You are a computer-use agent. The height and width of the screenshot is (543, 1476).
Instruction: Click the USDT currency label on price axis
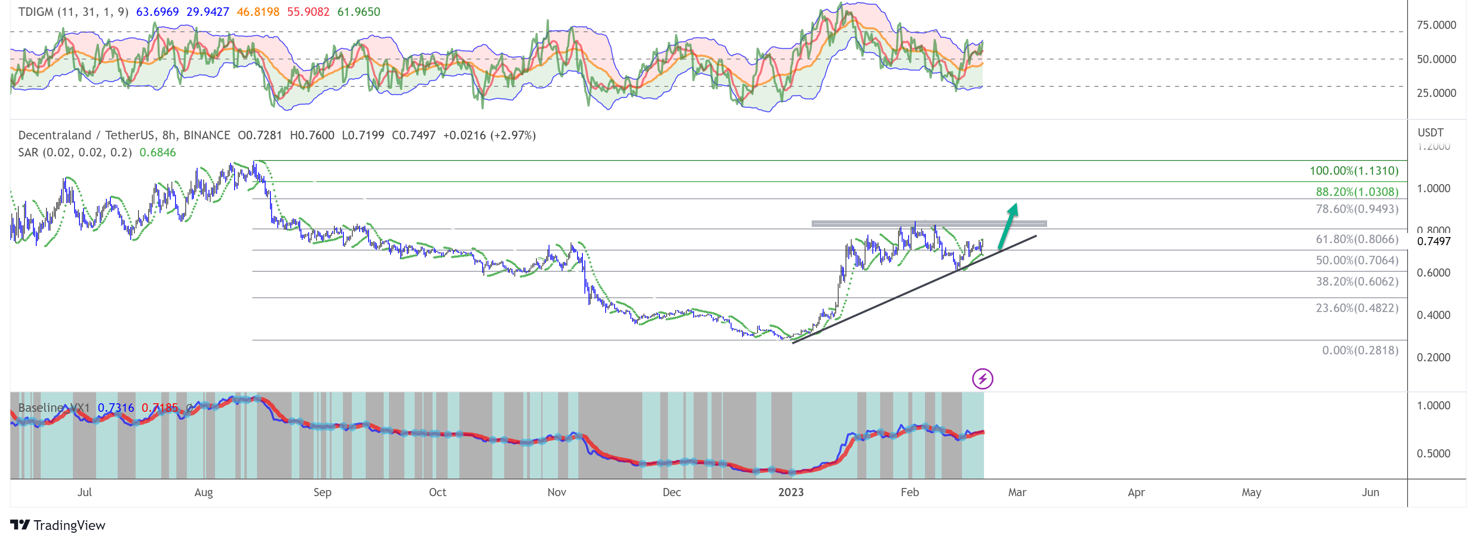(x=1430, y=132)
